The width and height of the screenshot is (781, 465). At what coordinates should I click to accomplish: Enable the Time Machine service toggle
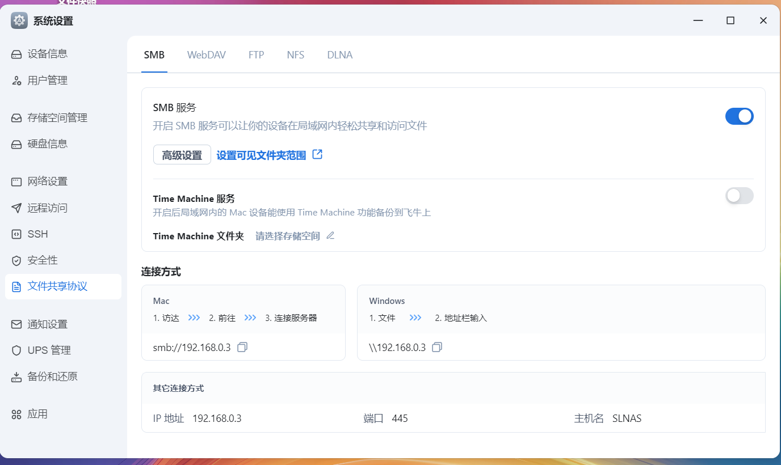(x=739, y=196)
